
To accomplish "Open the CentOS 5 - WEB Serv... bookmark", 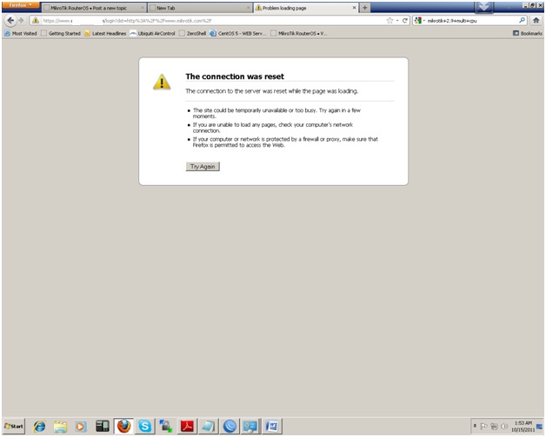I will (238, 33).
